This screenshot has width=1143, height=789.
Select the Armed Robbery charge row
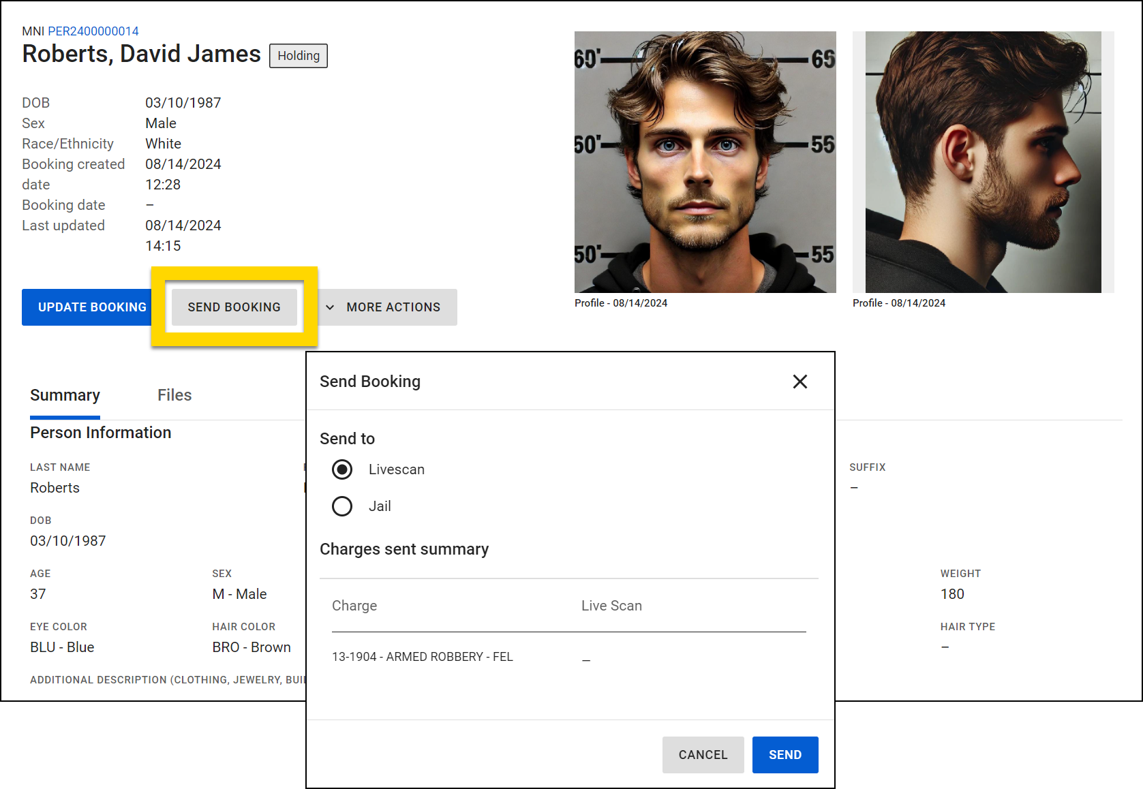point(423,657)
